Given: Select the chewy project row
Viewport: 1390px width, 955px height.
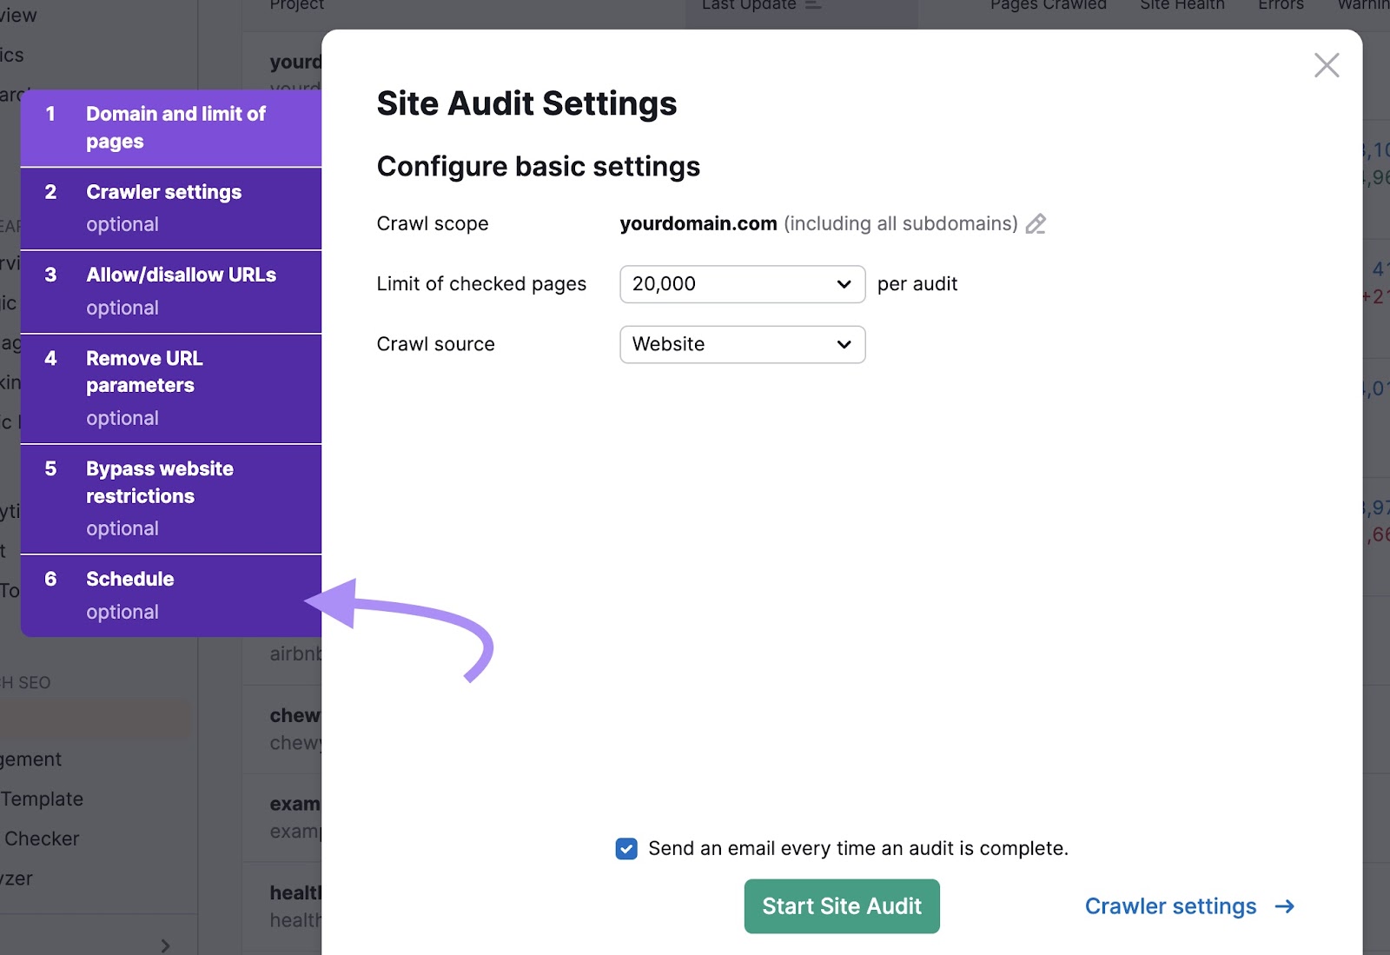Looking at the screenshot, I should tap(295, 715).
